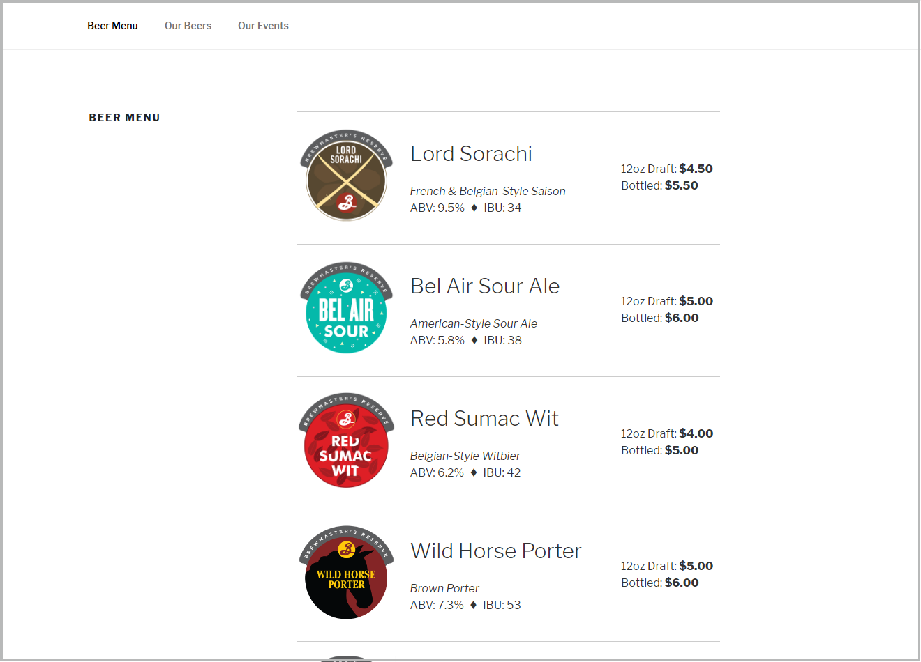Click Lord Sorachi's 12oz Draft $4.50 price
The image size is (921, 662).
667,169
